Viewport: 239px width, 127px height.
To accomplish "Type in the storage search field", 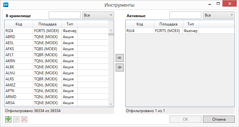I will pos(65,15).
